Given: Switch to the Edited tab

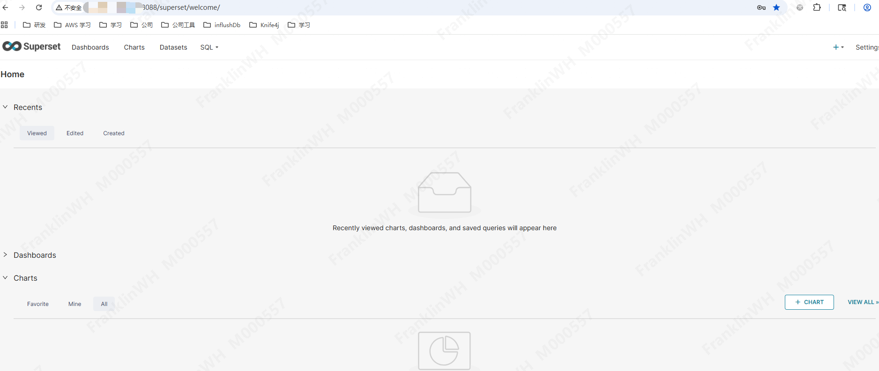Looking at the screenshot, I should click(x=75, y=133).
